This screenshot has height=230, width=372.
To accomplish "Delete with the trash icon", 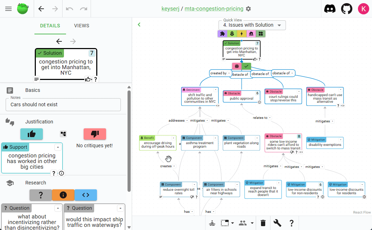I will (x=263, y=223).
